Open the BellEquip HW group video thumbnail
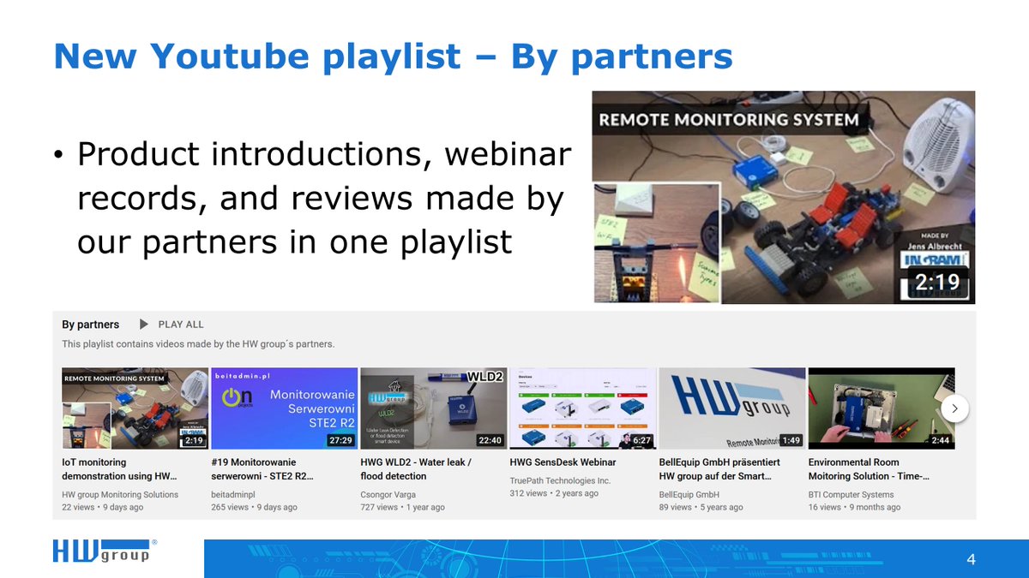The image size is (1029, 578). click(x=732, y=408)
